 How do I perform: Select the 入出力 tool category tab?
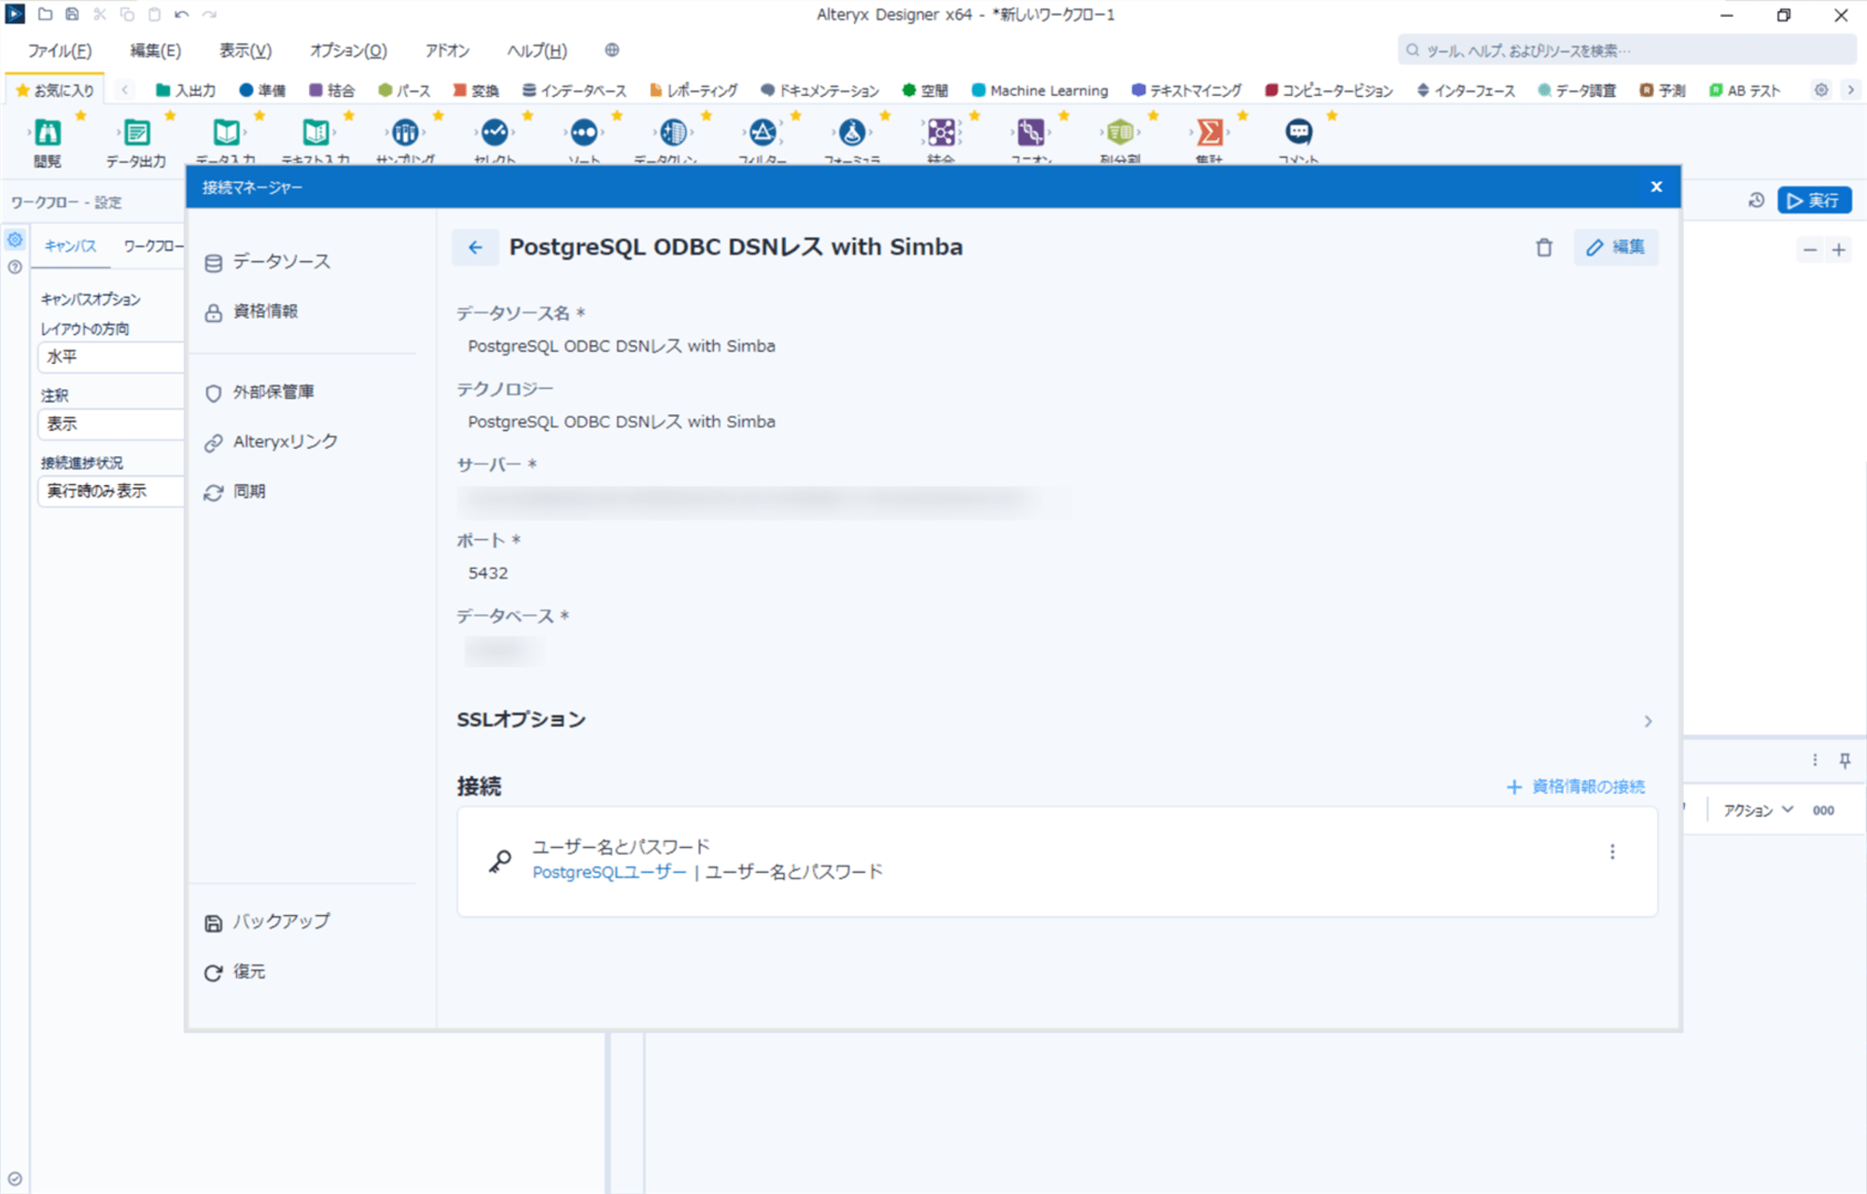point(186,90)
